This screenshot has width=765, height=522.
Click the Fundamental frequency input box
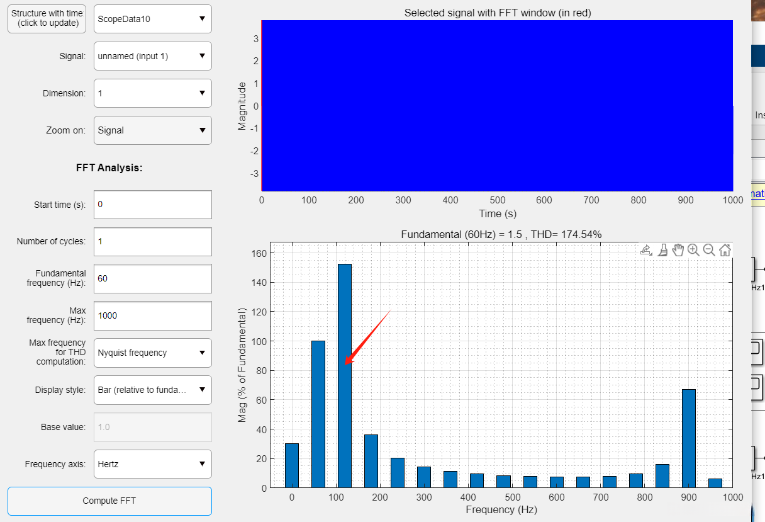(152, 278)
